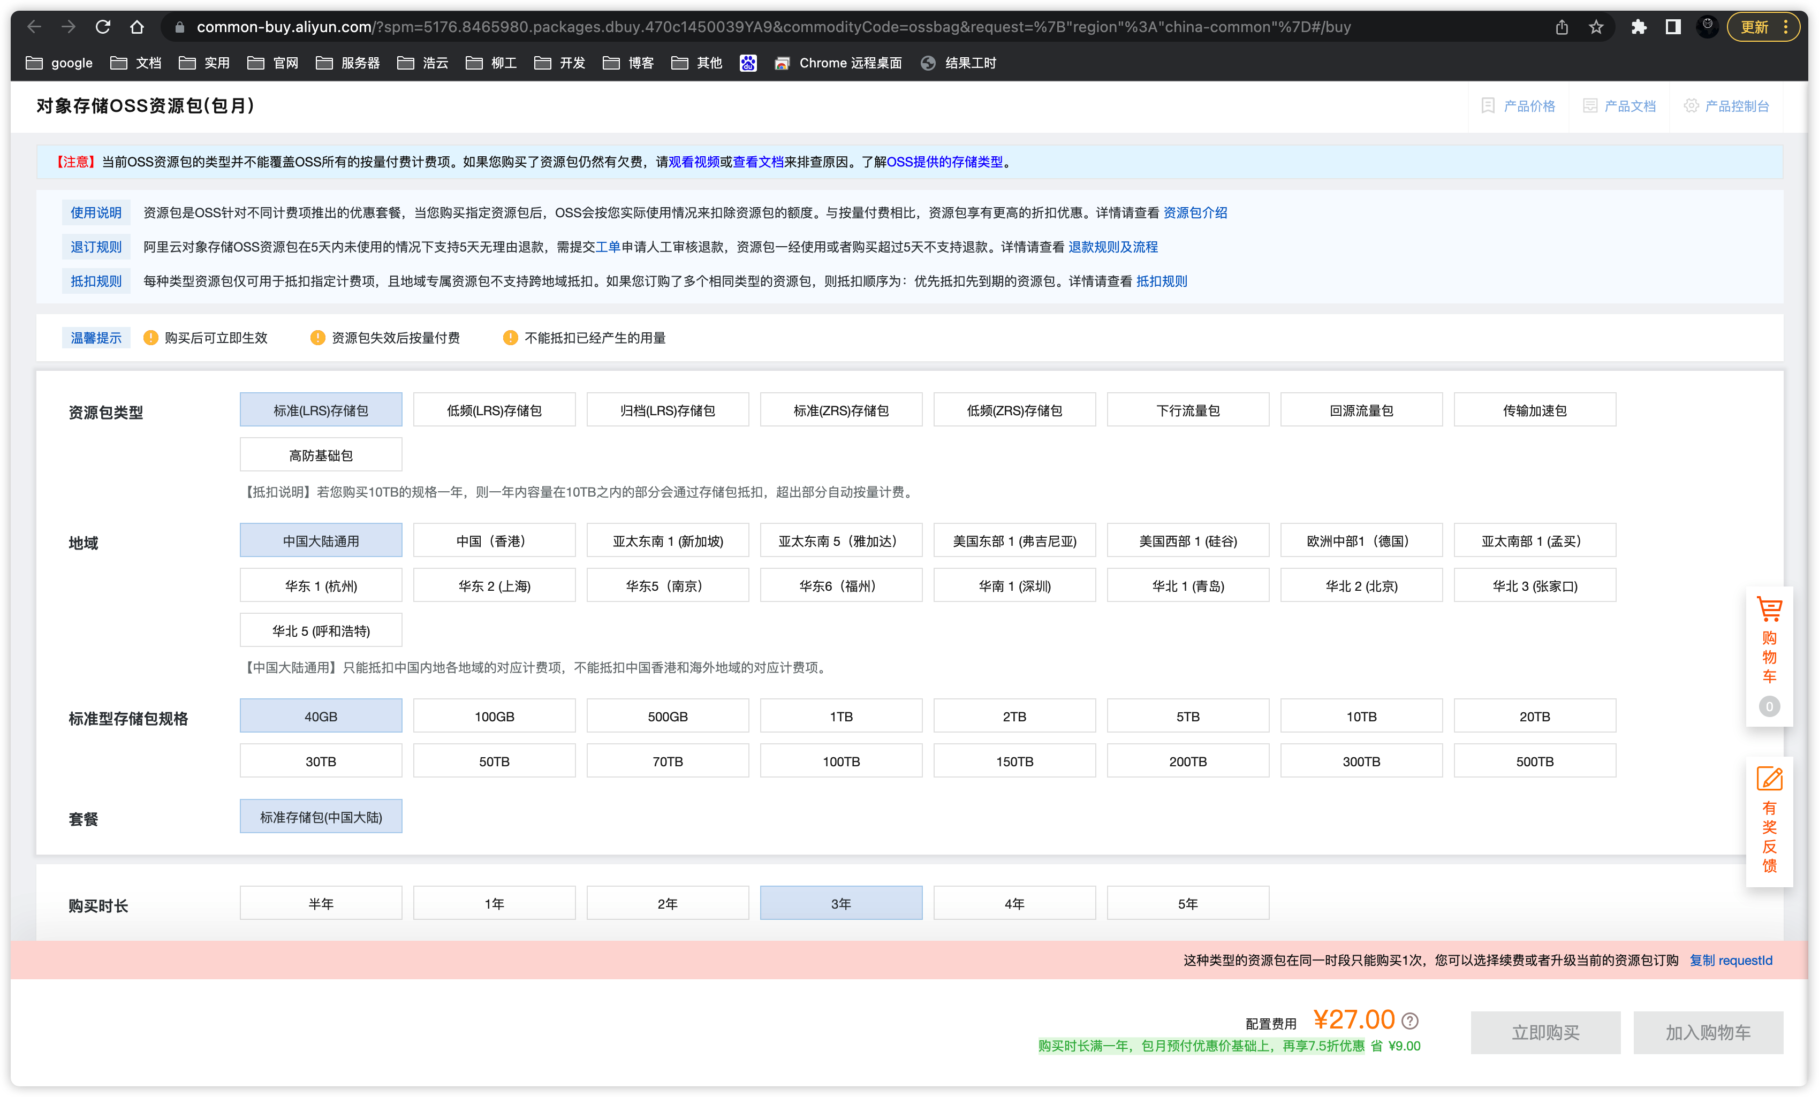This screenshot has height=1097, width=1819.
Task: Select 标准(ZRS)存储包 type
Action: 841,410
